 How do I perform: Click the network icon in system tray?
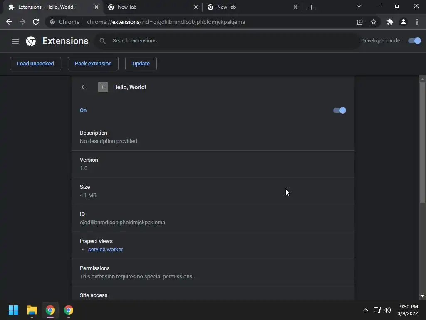pyautogui.click(x=377, y=310)
